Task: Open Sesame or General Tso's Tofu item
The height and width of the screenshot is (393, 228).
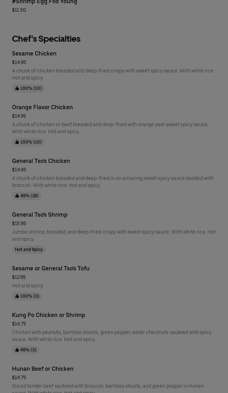Action: click(51, 269)
